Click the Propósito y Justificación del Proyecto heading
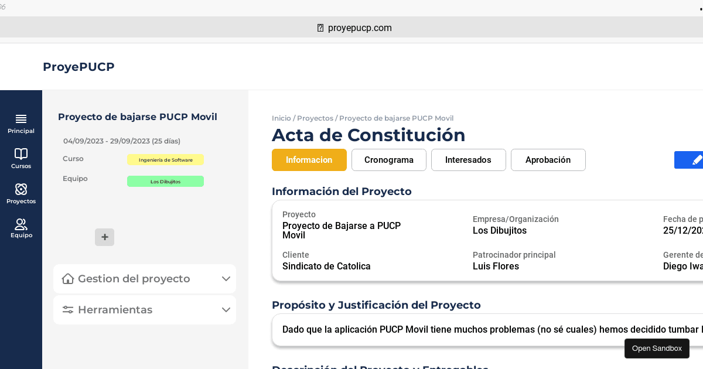Image resolution: width=703 pixels, height=369 pixels. click(x=376, y=305)
